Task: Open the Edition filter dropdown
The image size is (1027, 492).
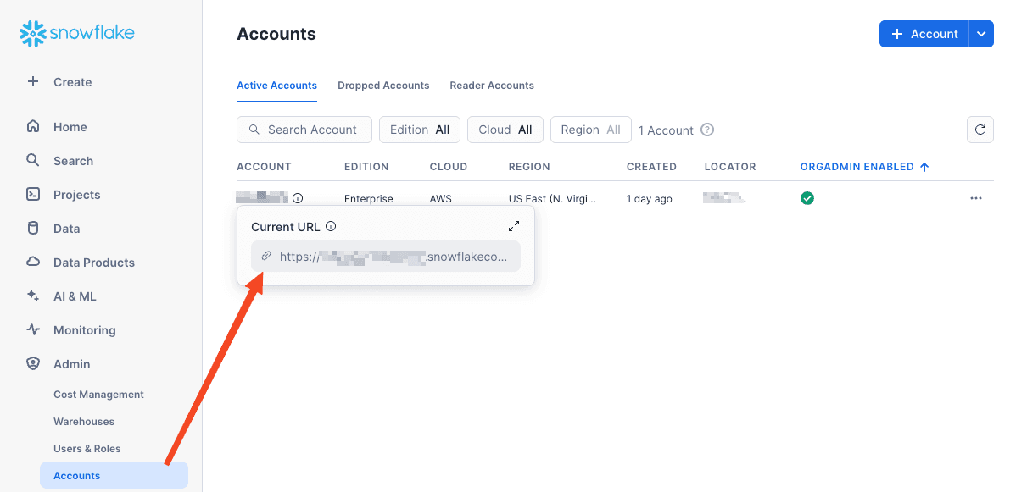Action: pos(420,130)
